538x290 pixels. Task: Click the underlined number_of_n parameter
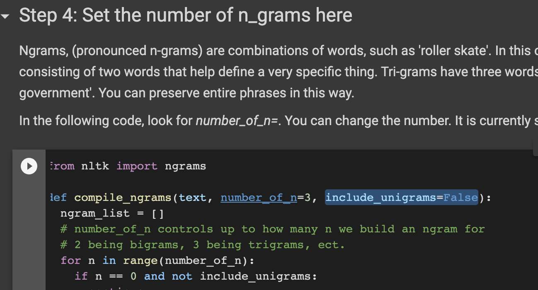tap(258, 198)
